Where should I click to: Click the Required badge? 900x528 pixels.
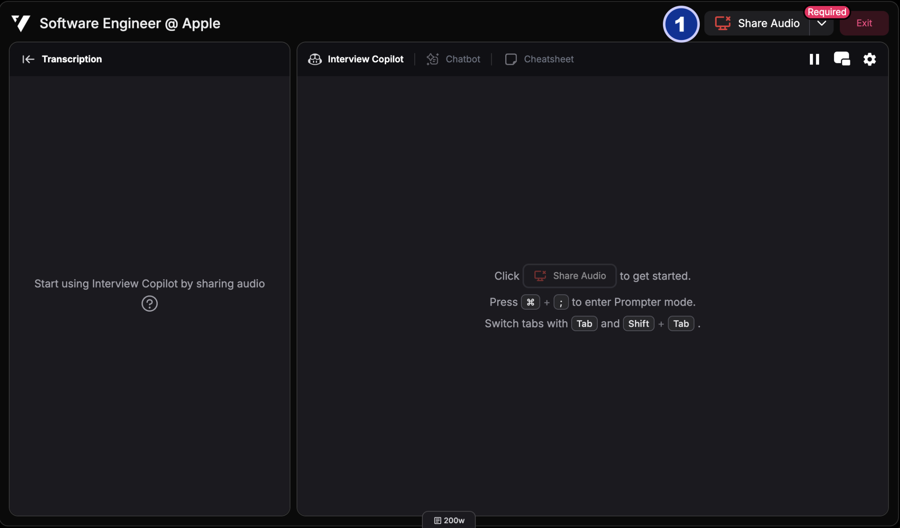tap(827, 12)
